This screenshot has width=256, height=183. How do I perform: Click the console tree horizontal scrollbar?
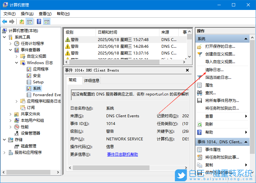31,172
